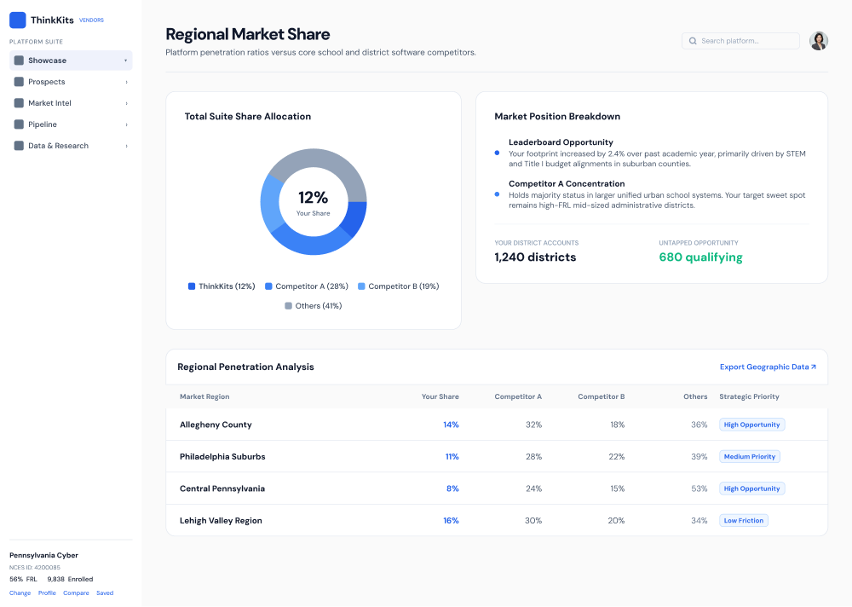This screenshot has width=852, height=607.
Task: Click the Change district link
Action: [x=20, y=593]
